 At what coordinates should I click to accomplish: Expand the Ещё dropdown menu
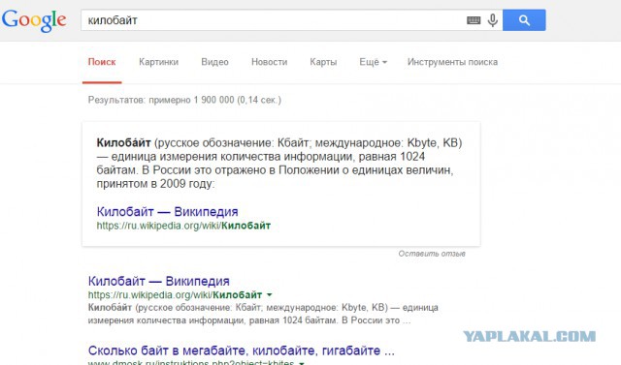[373, 62]
